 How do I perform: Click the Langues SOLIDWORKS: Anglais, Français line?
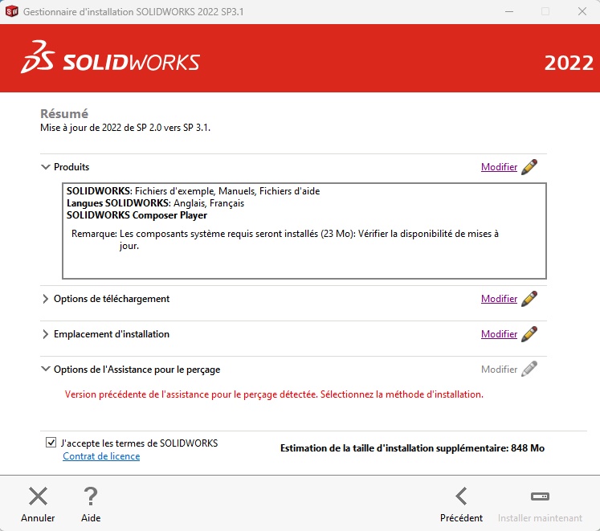[155, 203]
